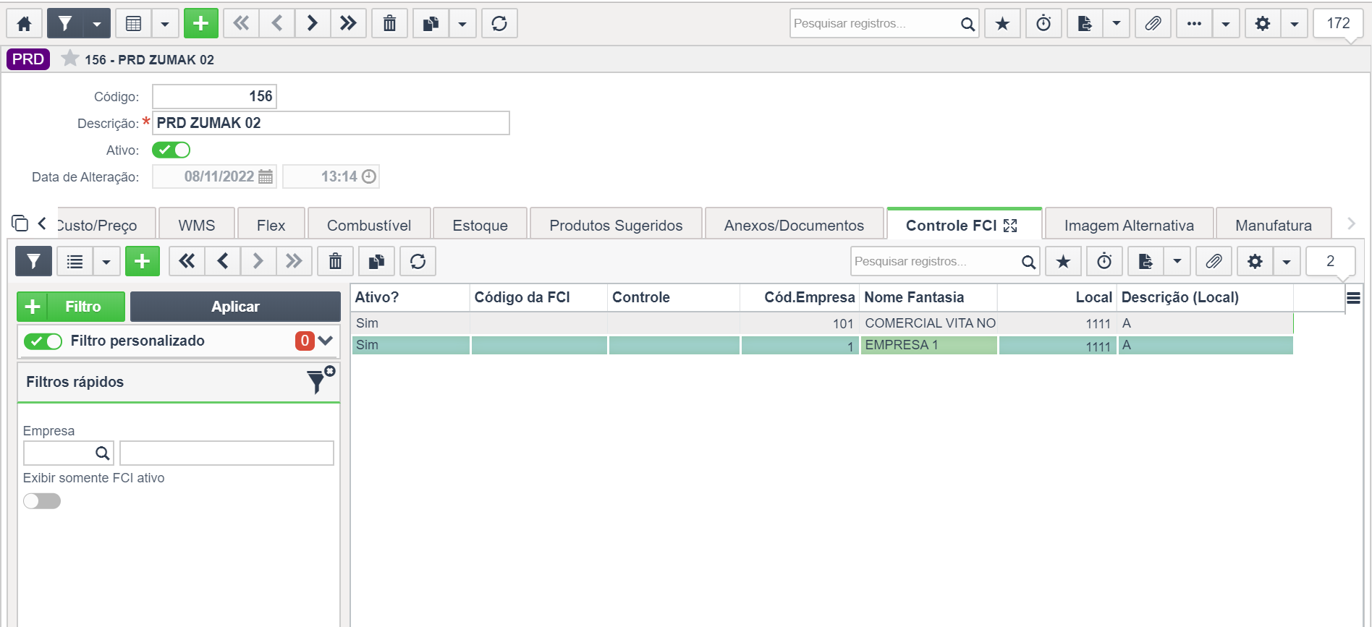Click the top favorites star button
1372x627 pixels.
(1002, 24)
